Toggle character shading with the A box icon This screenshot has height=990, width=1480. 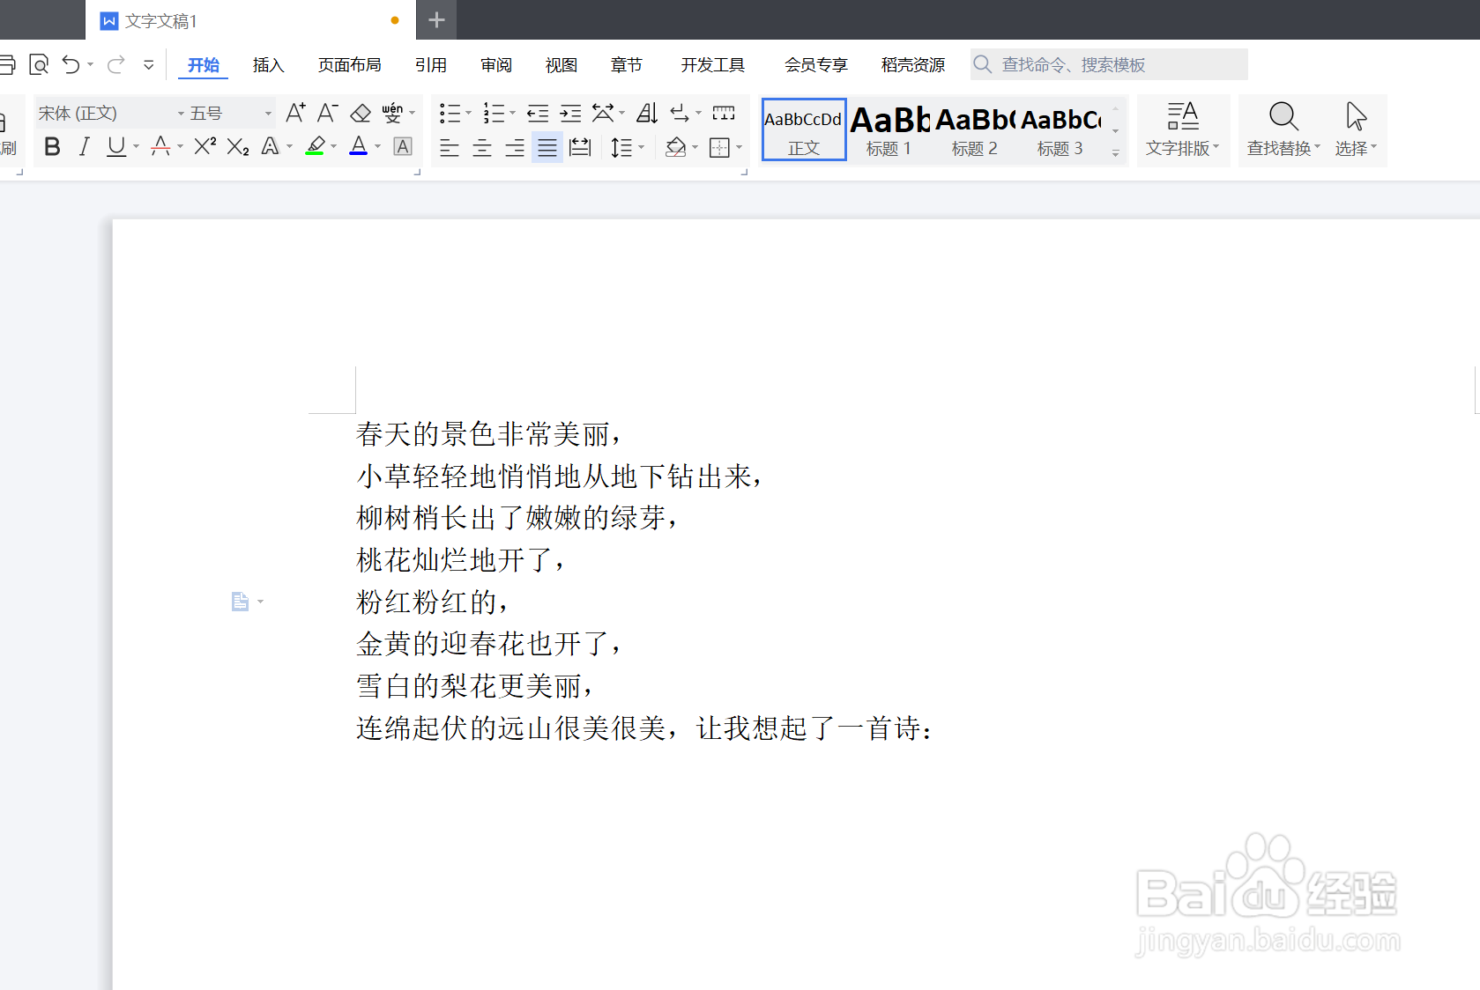pos(403,146)
